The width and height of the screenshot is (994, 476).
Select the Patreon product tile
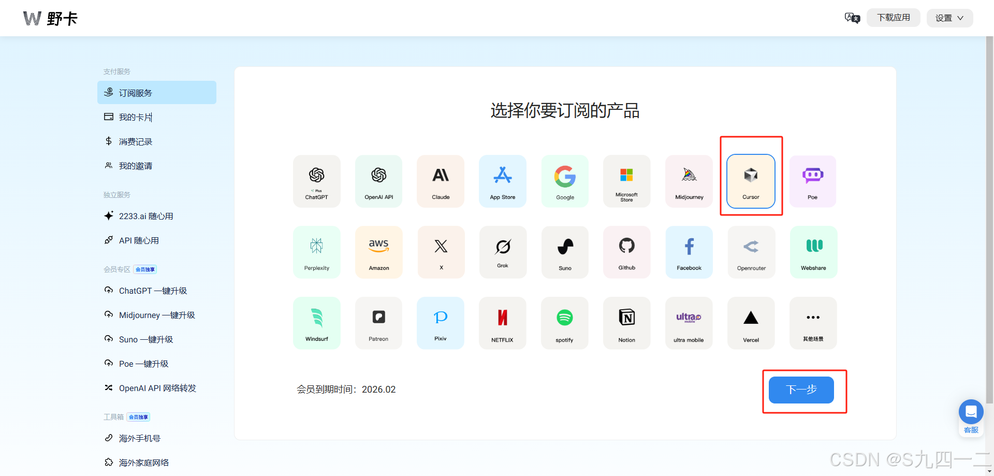pos(378,323)
